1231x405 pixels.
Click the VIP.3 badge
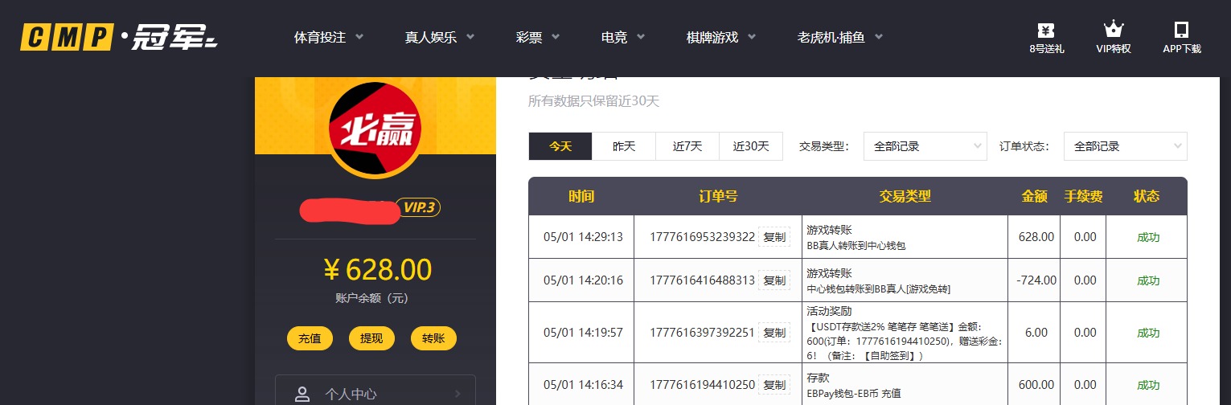[418, 208]
